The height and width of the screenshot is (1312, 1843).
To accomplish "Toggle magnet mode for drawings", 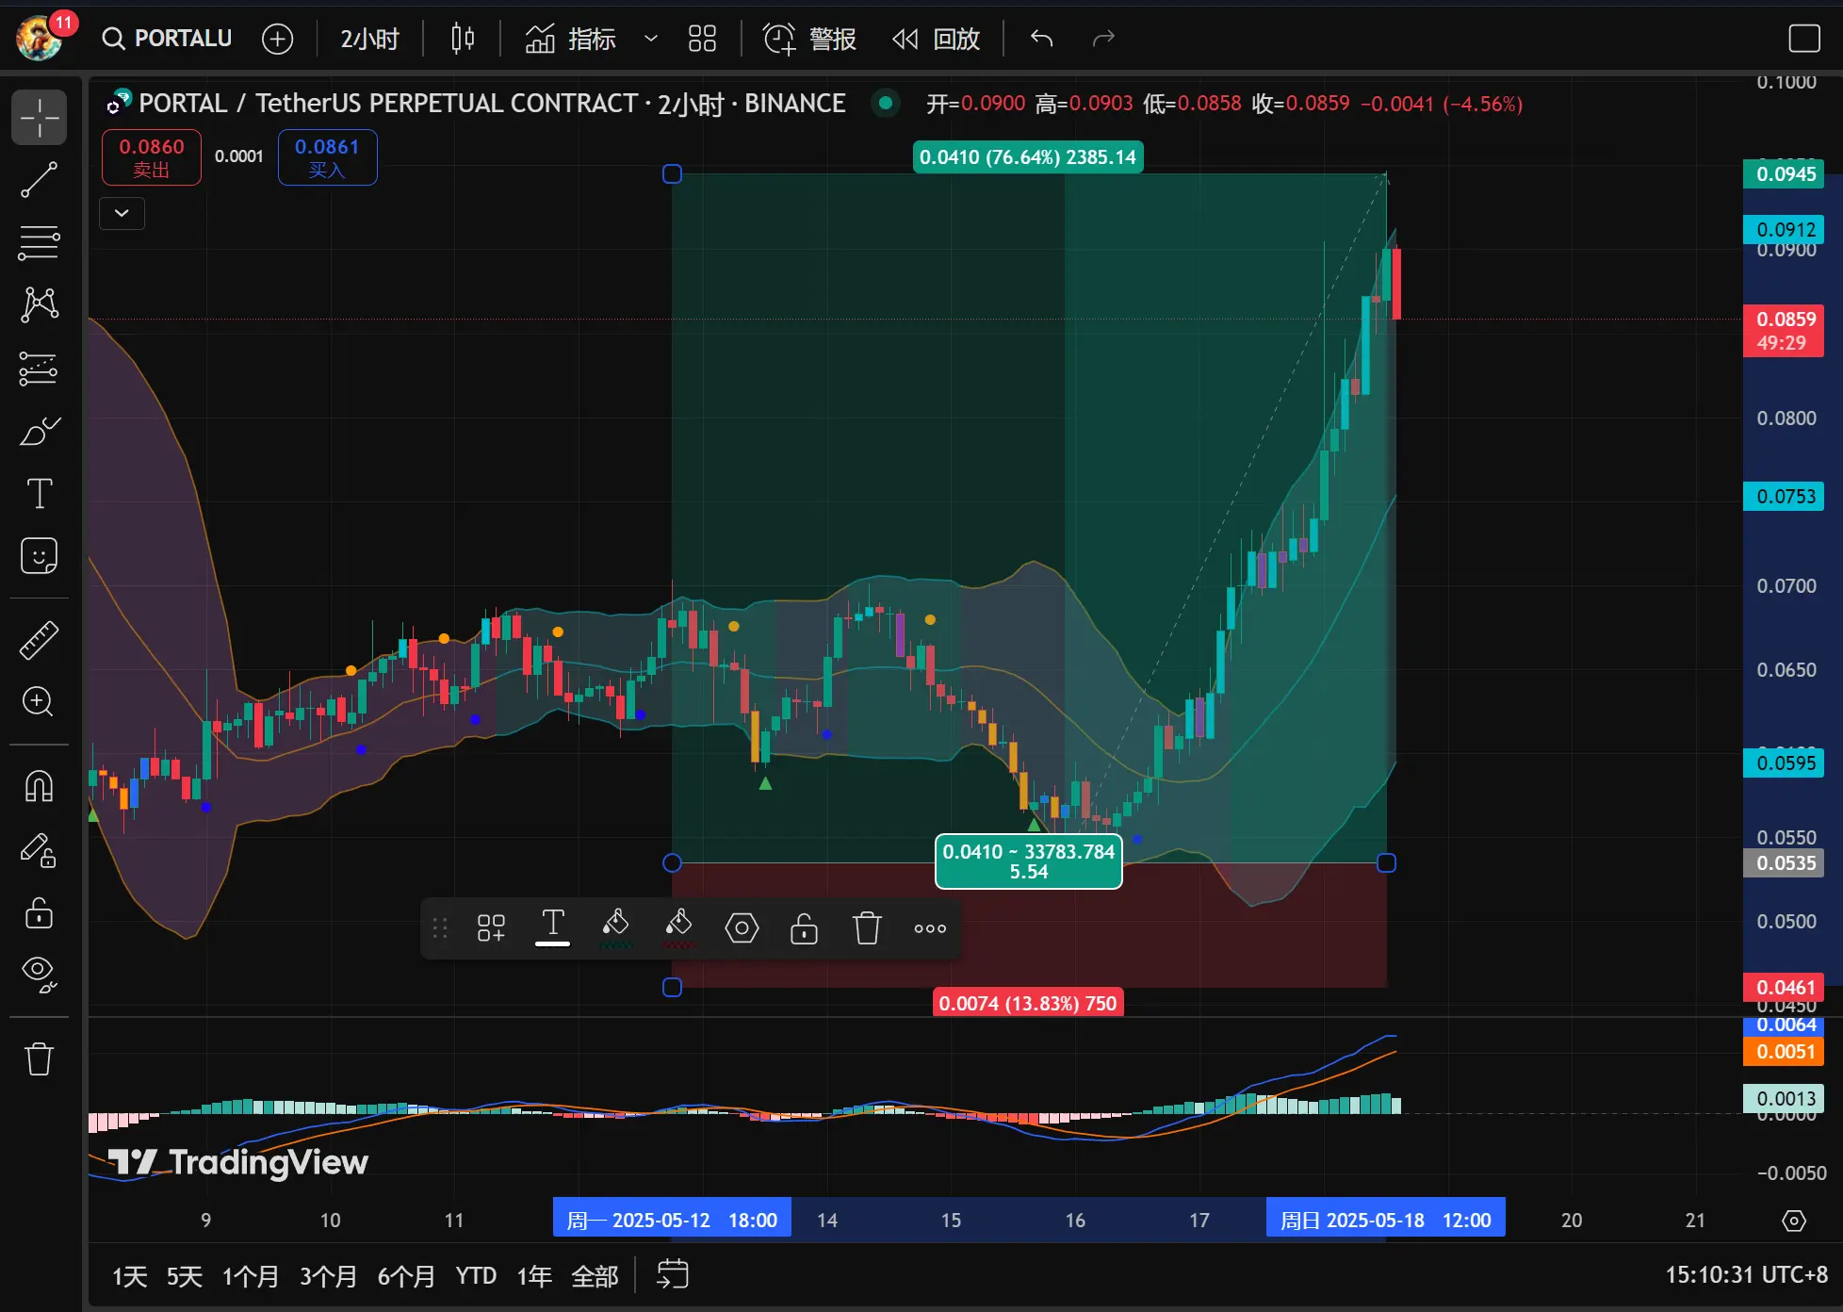I will pyautogui.click(x=39, y=786).
